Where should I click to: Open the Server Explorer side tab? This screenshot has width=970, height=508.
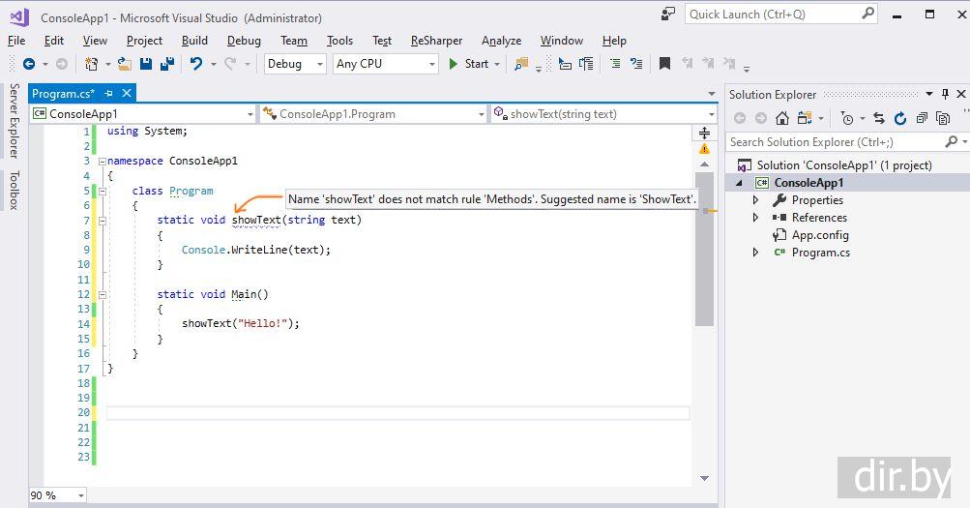coord(14,120)
